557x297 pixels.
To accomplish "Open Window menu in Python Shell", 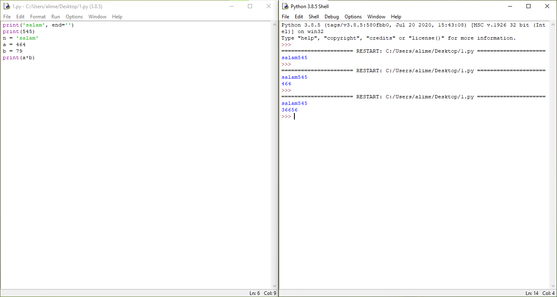I will point(376,17).
